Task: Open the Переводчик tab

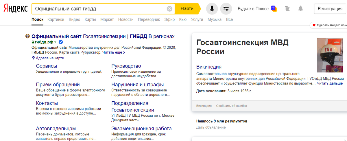Action: [x=149, y=19]
